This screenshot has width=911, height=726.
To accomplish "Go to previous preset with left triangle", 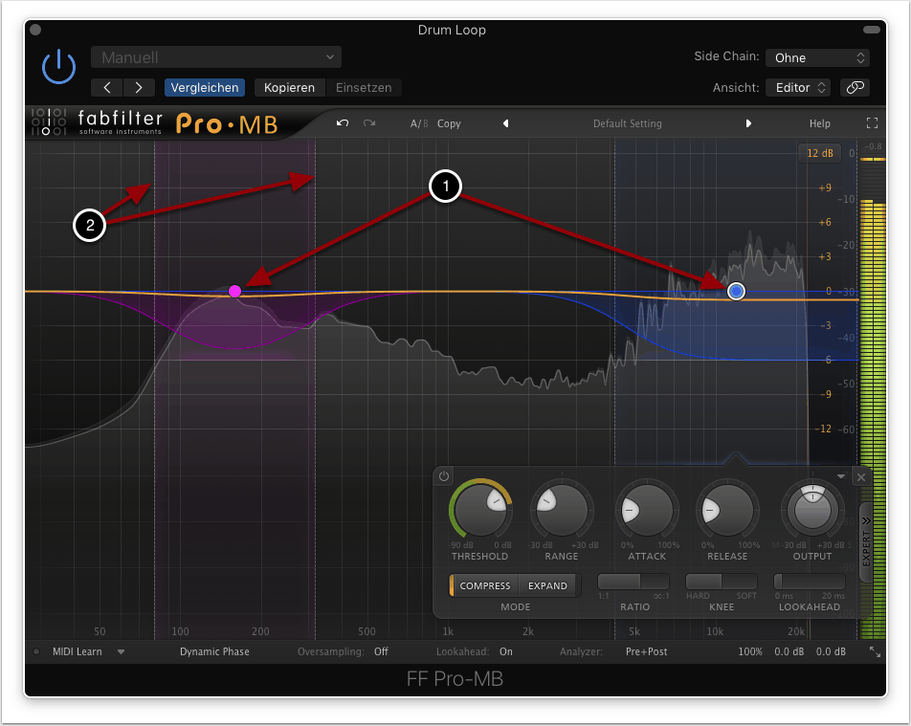I will point(506,123).
